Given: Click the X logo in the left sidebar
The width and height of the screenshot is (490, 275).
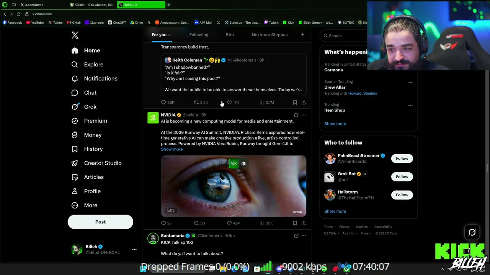Looking at the screenshot, I should pos(75,36).
